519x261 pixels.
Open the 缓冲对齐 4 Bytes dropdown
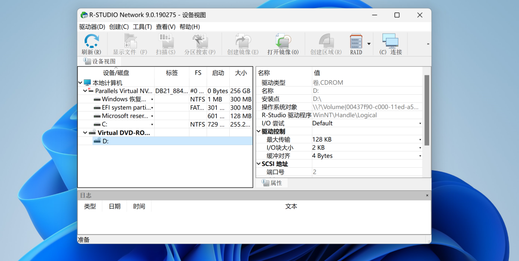(420, 156)
